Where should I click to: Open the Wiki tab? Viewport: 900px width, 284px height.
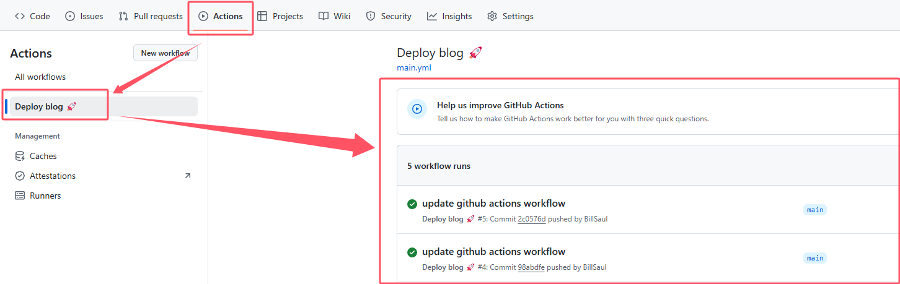[335, 16]
